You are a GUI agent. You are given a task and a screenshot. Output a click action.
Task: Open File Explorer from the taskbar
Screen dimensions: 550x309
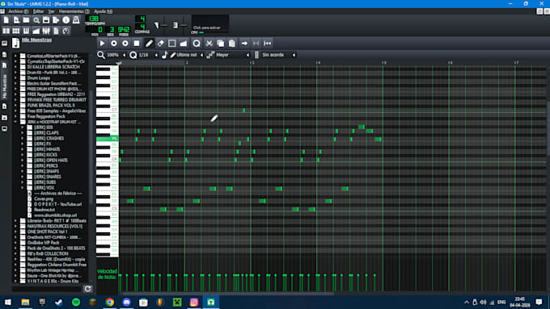(x=25, y=302)
